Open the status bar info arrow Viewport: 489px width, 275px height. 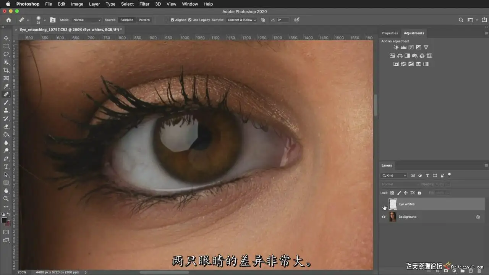point(86,272)
